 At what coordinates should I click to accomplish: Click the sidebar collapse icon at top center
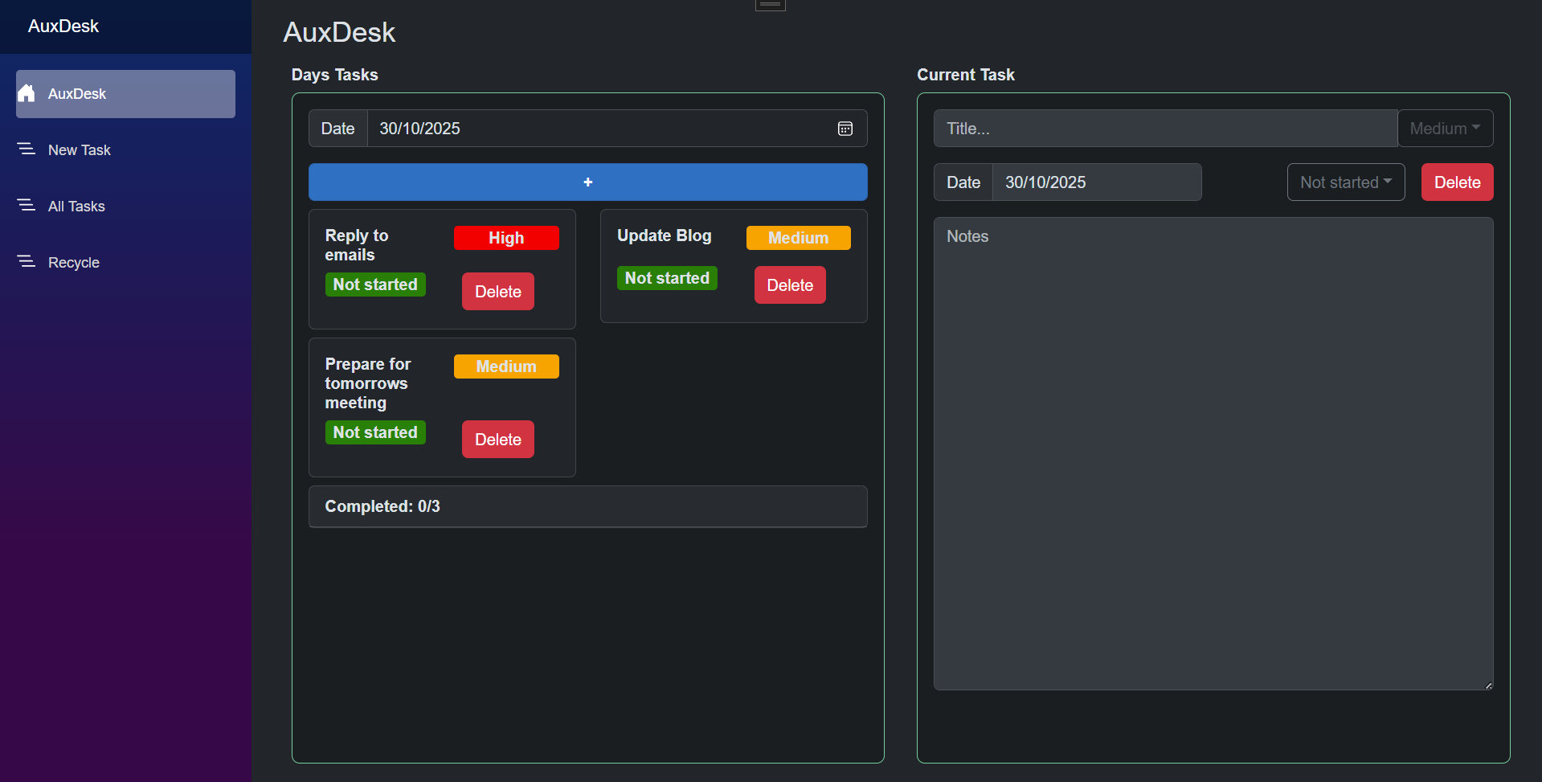pyautogui.click(x=769, y=5)
